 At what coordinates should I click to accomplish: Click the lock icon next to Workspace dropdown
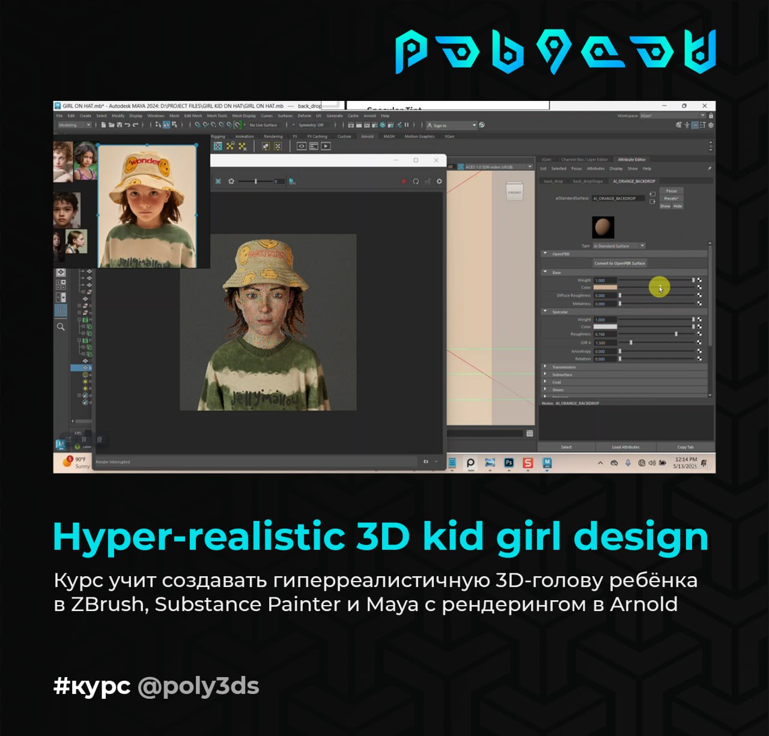pos(711,116)
